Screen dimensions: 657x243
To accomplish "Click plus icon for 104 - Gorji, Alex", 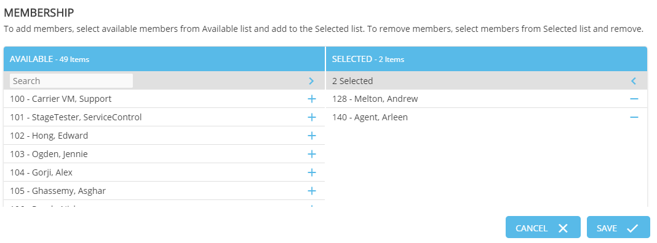I will click(311, 172).
